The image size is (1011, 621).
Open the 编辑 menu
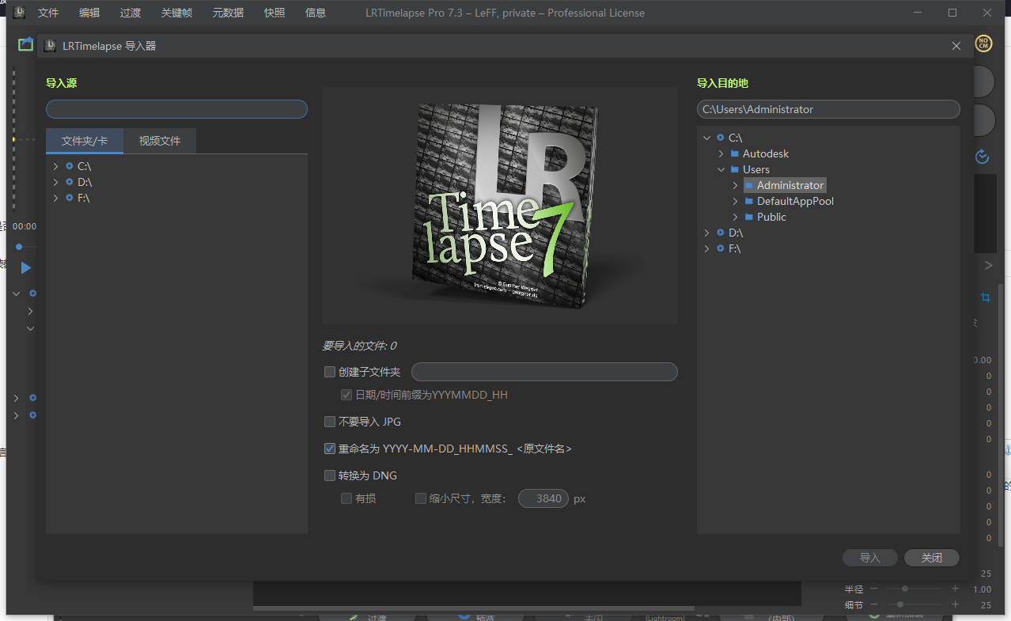pos(89,13)
